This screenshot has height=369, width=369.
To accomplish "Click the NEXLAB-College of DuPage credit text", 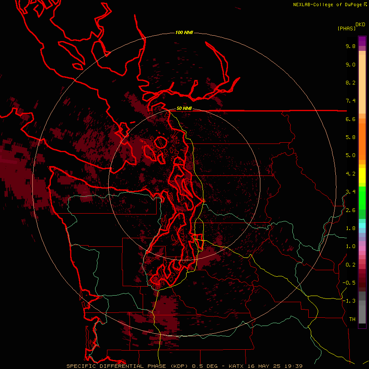I will click(x=328, y=5).
